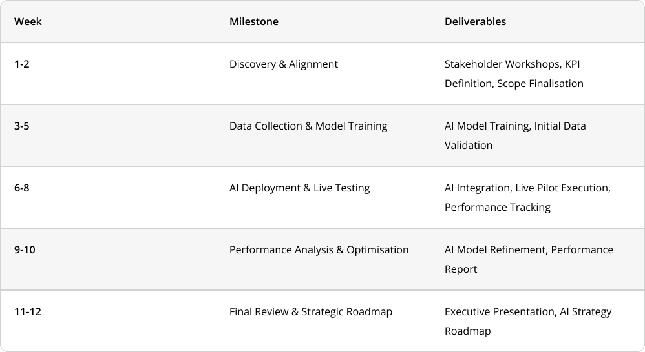The image size is (645, 352).
Task: Click the Executive Presentation deliverables cell
Action: pos(528,322)
